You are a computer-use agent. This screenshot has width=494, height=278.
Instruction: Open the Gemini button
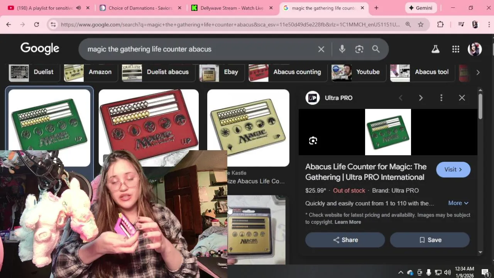click(x=421, y=8)
